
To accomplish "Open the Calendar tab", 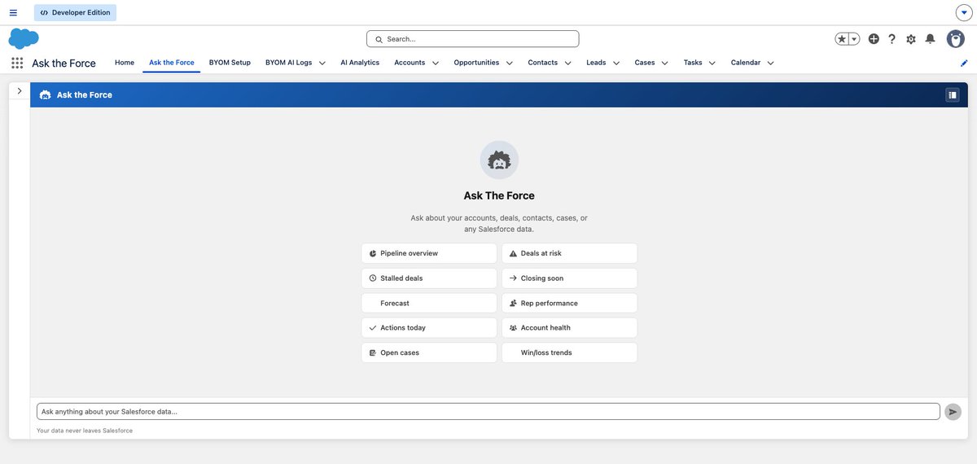I will [746, 63].
